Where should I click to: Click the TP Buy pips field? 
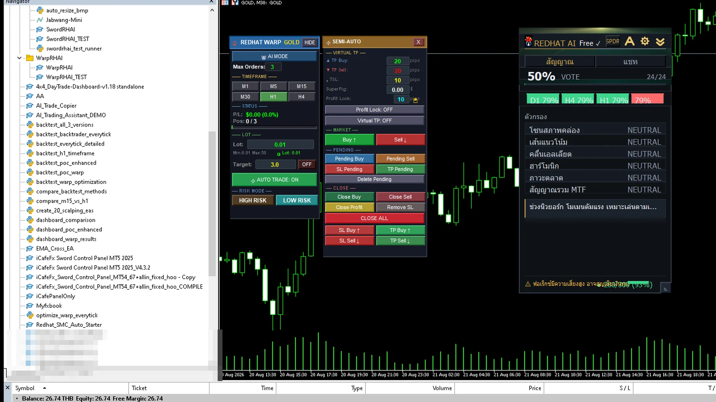click(398, 61)
